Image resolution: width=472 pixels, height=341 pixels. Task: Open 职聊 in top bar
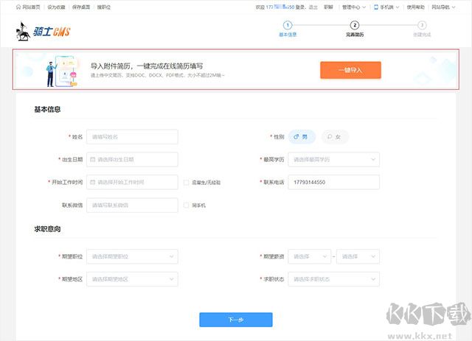(328, 7)
